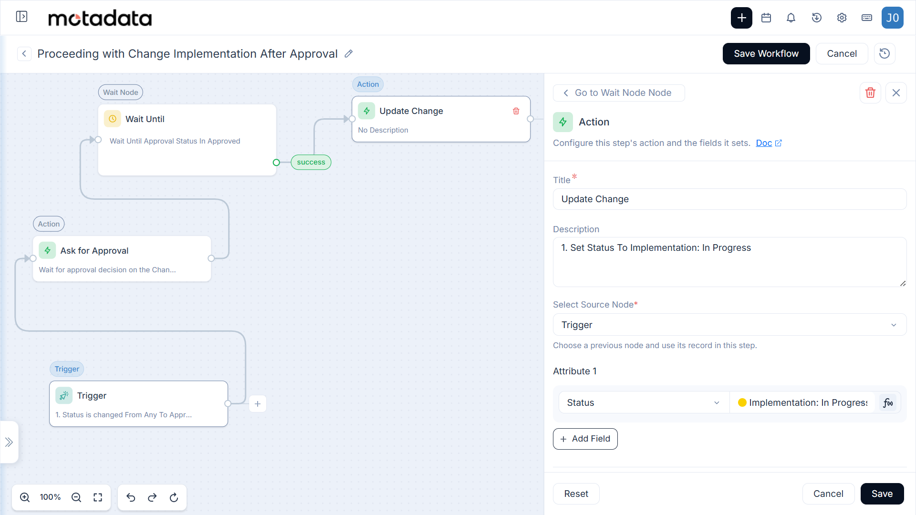Delete the Update Change node on canvas
Screen dimensions: 916x515
516,111
